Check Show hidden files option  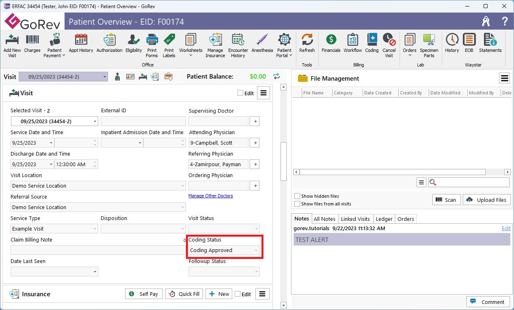pos(298,196)
